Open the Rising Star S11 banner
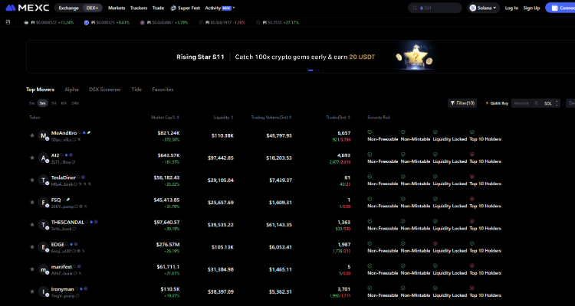The height and width of the screenshot is (306, 575). [x=301, y=57]
